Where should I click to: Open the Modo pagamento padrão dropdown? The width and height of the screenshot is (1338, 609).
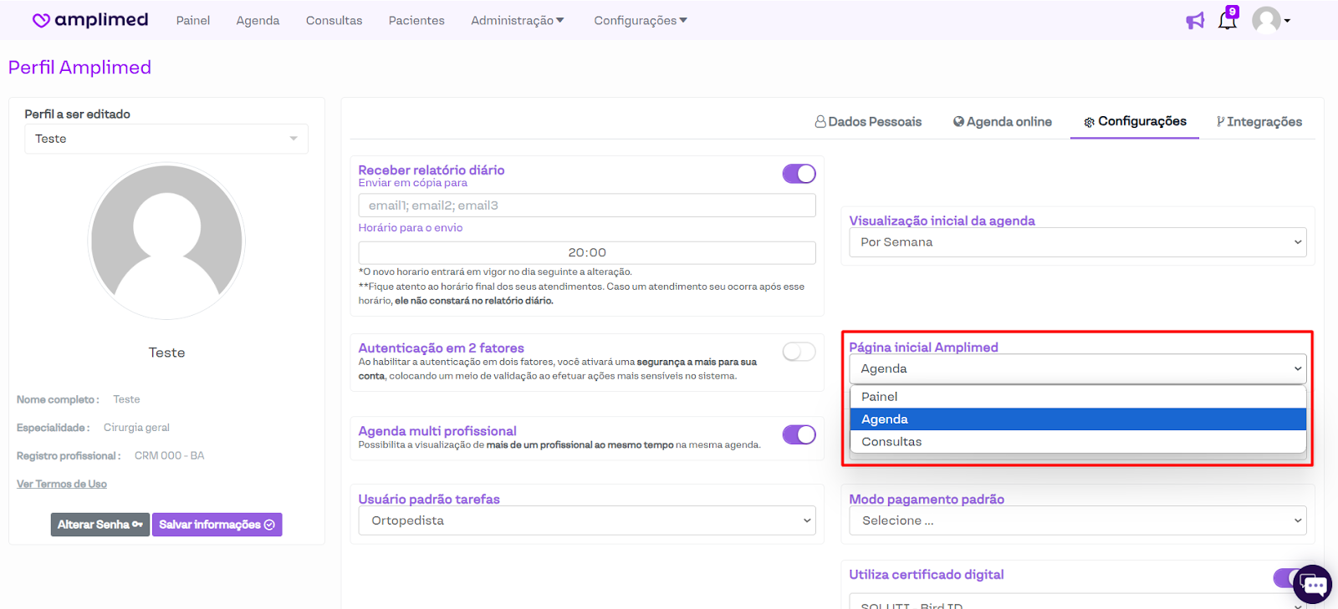pos(1077,520)
